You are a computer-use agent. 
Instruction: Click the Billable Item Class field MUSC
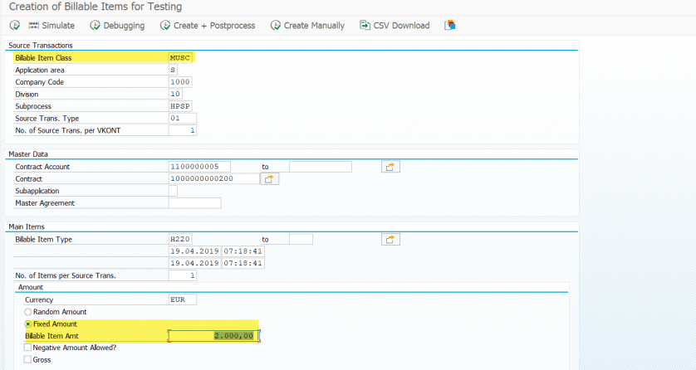pyautogui.click(x=180, y=57)
